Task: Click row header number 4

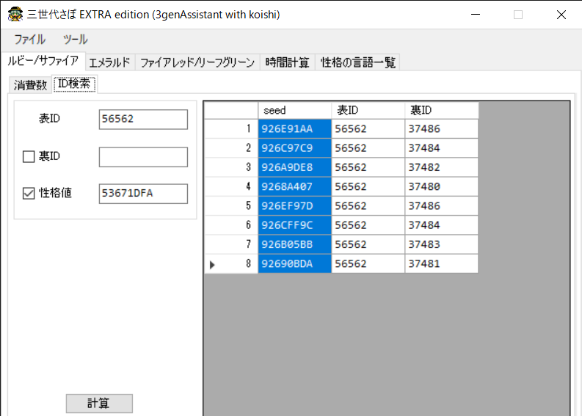Action: click(x=231, y=186)
